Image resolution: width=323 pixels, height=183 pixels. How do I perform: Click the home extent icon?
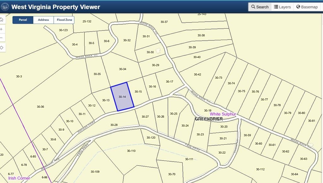[2, 20]
